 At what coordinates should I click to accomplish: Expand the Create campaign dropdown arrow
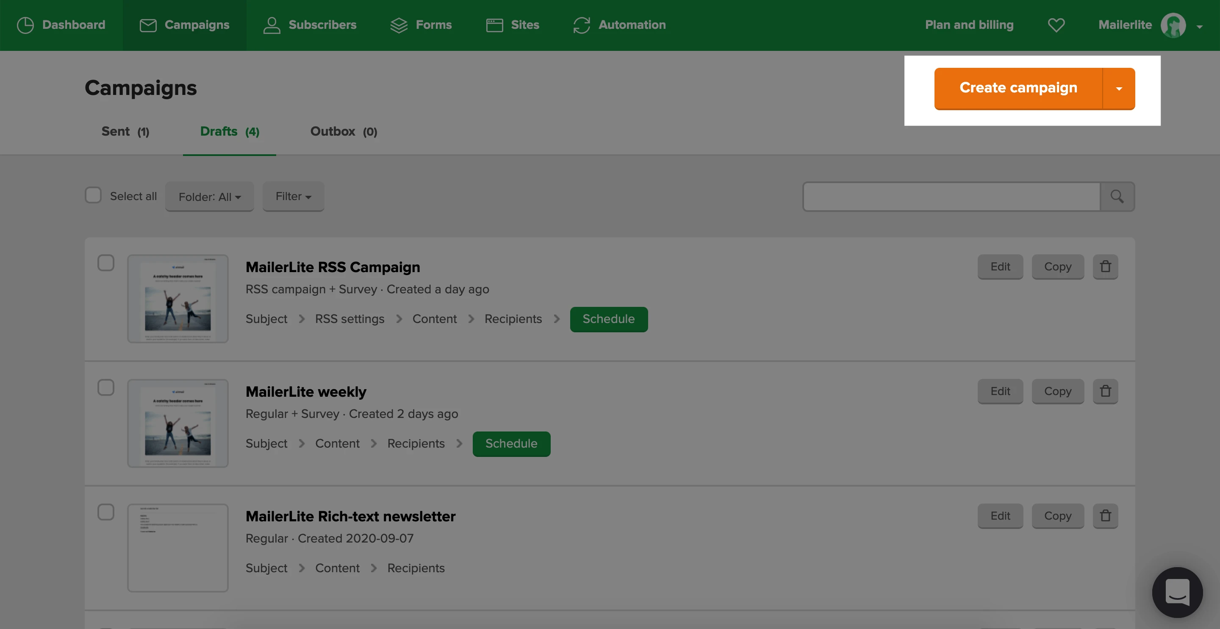(x=1119, y=88)
